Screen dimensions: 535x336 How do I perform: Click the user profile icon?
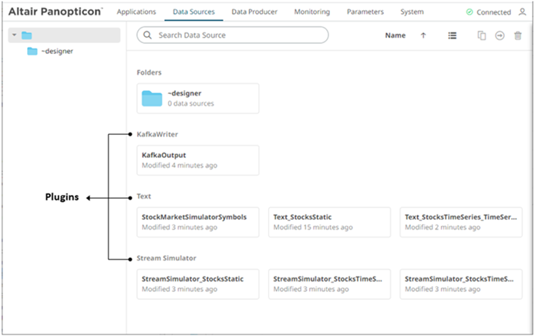[523, 12]
